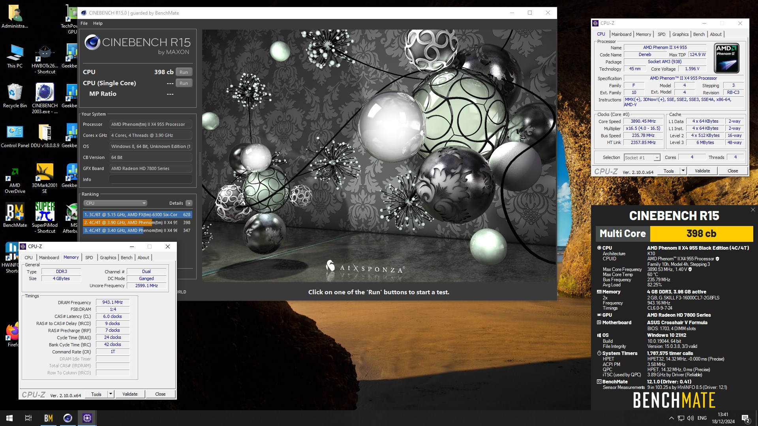Open the Cinebench File menu
758x426 pixels.
(84, 23)
